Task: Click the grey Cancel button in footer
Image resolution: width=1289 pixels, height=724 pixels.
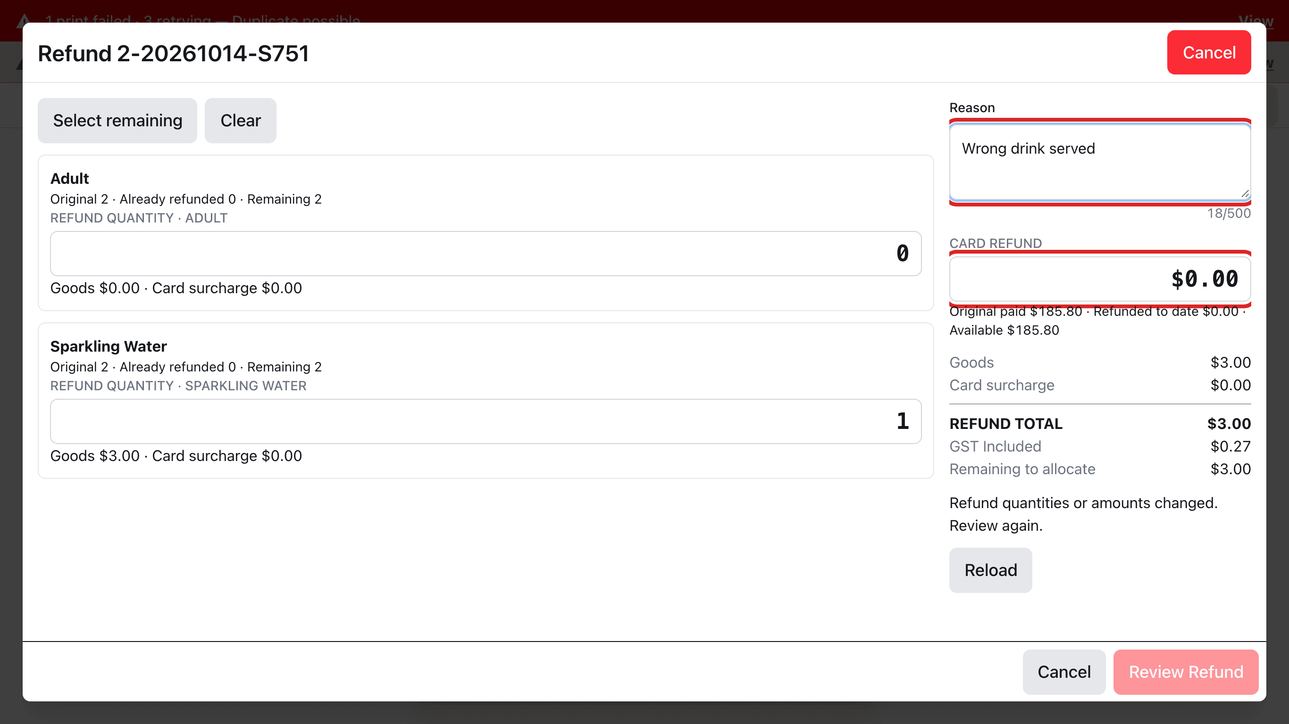Action: 1064,672
